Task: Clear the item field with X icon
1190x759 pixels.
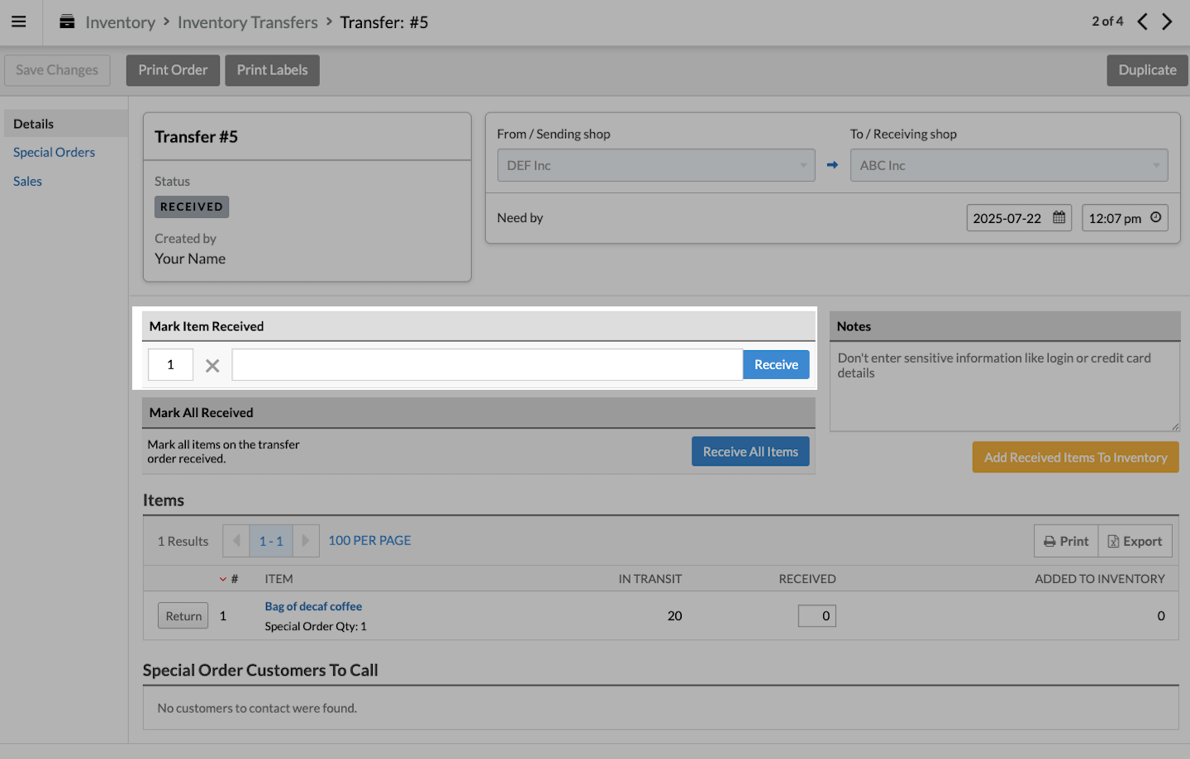Action: click(x=212, y=365)
